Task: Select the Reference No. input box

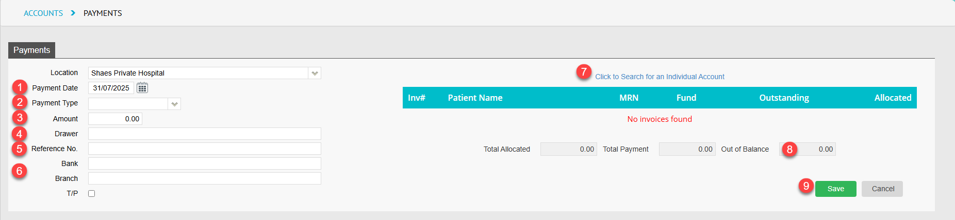Action: (x=205, y=149)
